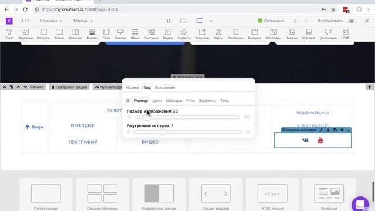
Task: Select the Соц-сети tool
Action: 202,34
